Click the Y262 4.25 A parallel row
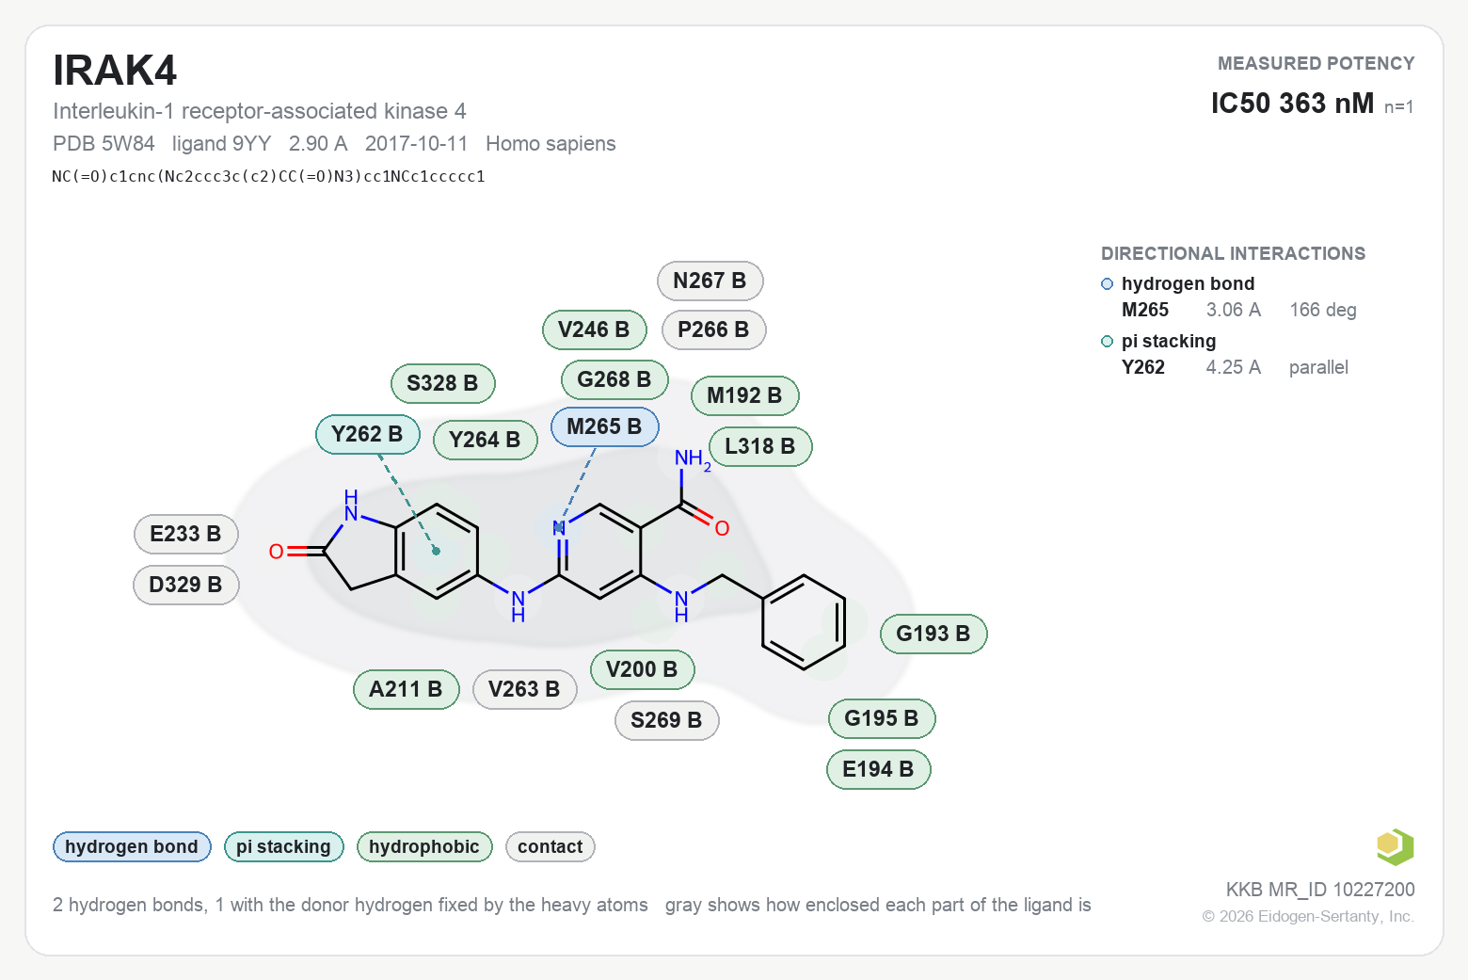Screen dimensions: 1468x980 coord(1235,367)
